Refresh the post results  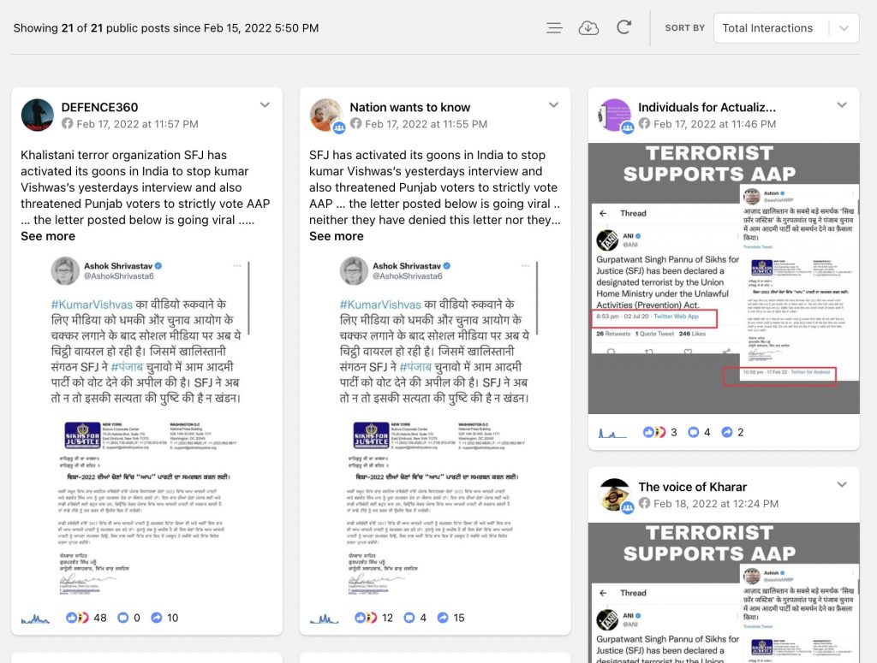[x=624, y=27]
